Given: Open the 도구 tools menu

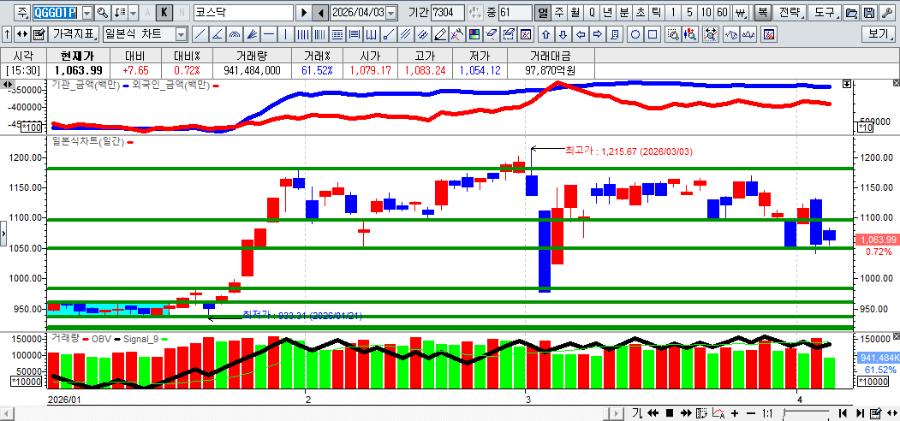Looking at the screenshot, I should point(825,13).
